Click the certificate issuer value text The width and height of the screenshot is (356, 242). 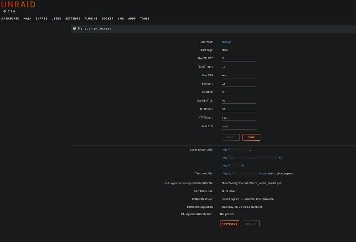pyautogui.click(x=248, y=199)
